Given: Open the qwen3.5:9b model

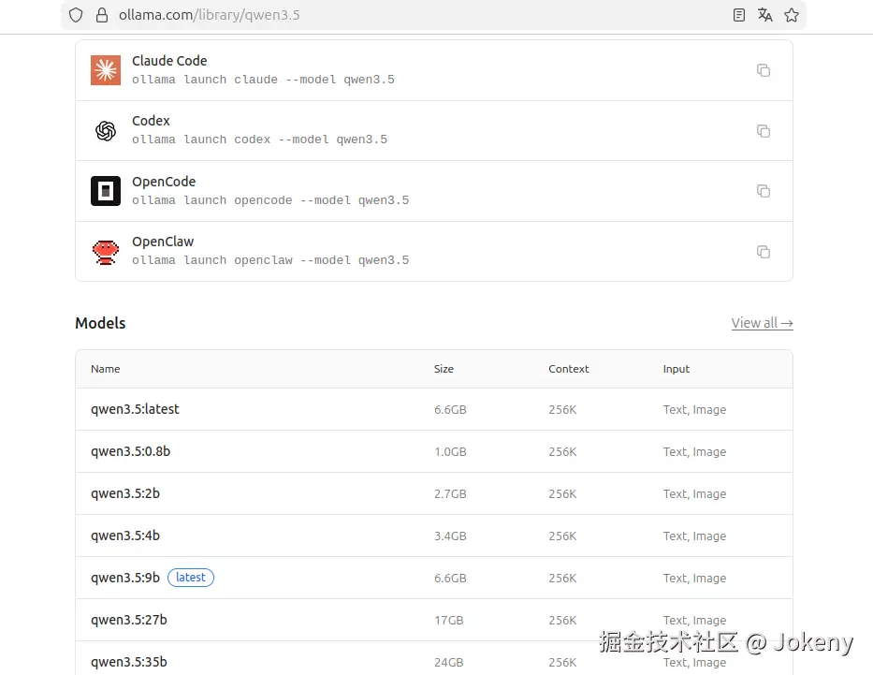Looking at the screenshot, I should (x=125, y=578).
